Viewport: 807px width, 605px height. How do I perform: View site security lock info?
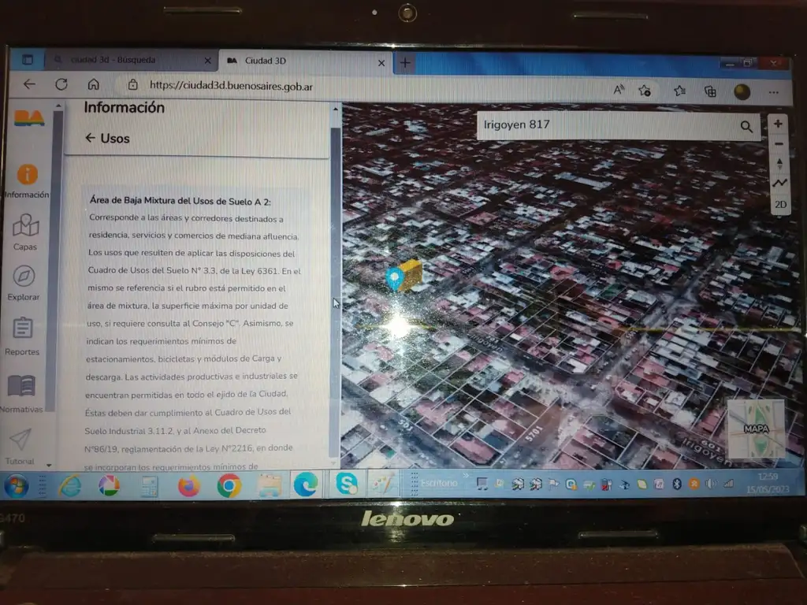pyautogui.click(x=132, y=85)
